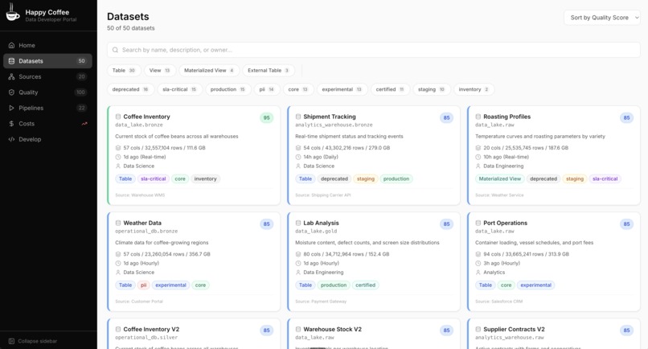The image size is (648, 349).
Task: Click the table icon beside Shipment Tracking title
Action: (x=298, y=117)
